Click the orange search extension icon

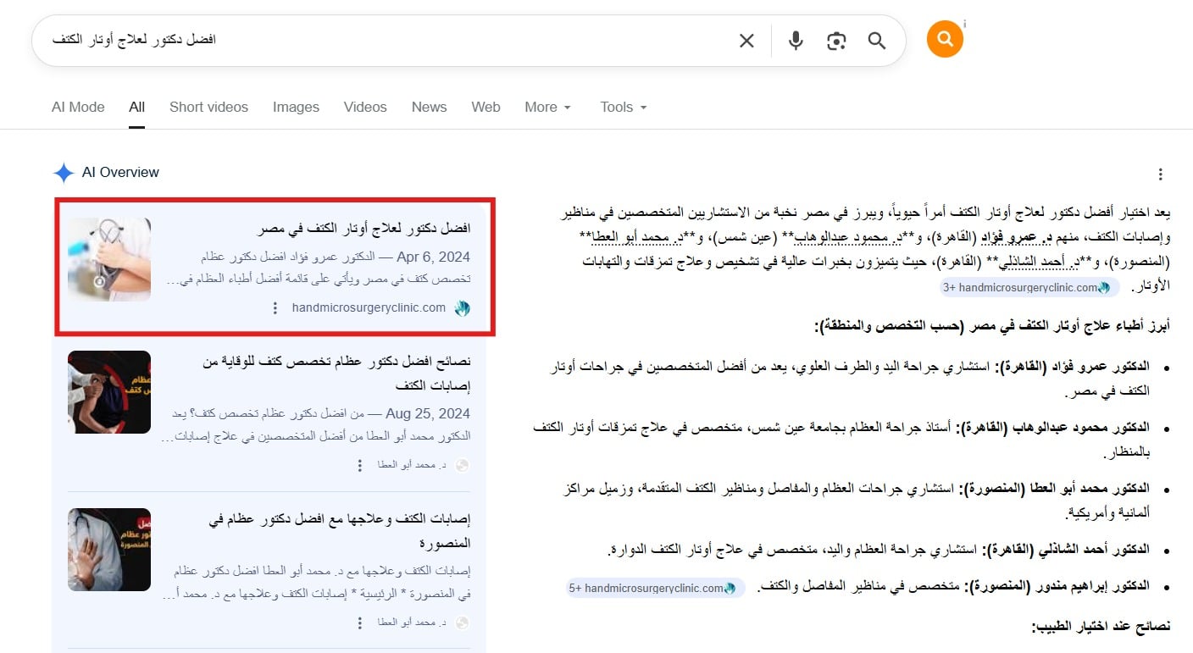945,39
